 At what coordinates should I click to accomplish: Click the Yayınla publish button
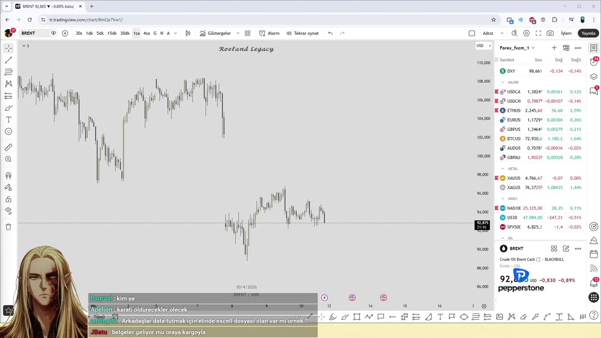(588, 33)
